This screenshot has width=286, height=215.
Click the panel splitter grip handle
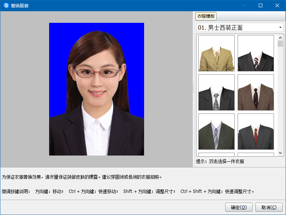pyautogui.click(x=193, y=88)
